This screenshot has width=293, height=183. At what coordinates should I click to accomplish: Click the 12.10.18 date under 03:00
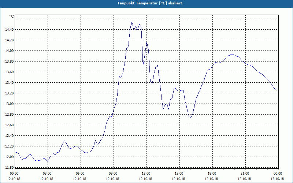[x=47, y=179]
